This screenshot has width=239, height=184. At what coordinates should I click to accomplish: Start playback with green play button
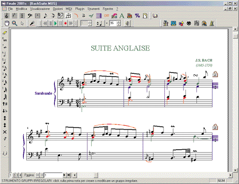coord(55,23)
